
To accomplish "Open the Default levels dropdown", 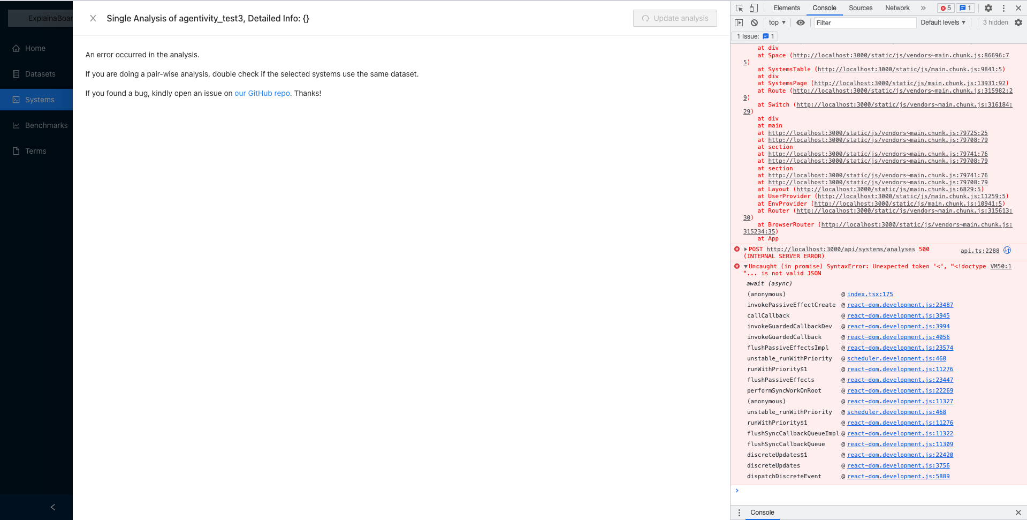I will [942, 22].
